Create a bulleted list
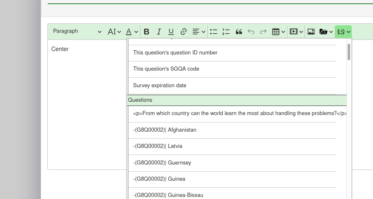The width and height of the screenshot is (373, 199). [x=213, y=32]
